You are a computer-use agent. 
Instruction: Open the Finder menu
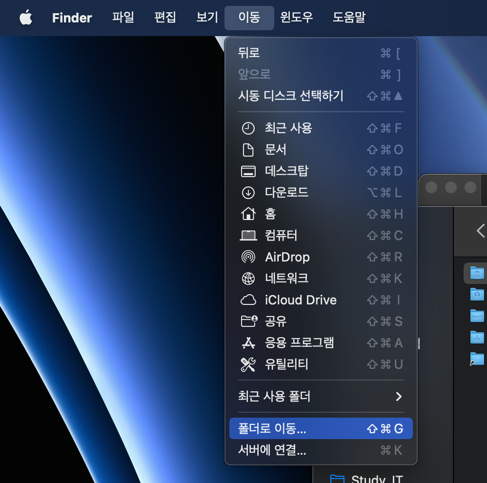click(72, 18)
